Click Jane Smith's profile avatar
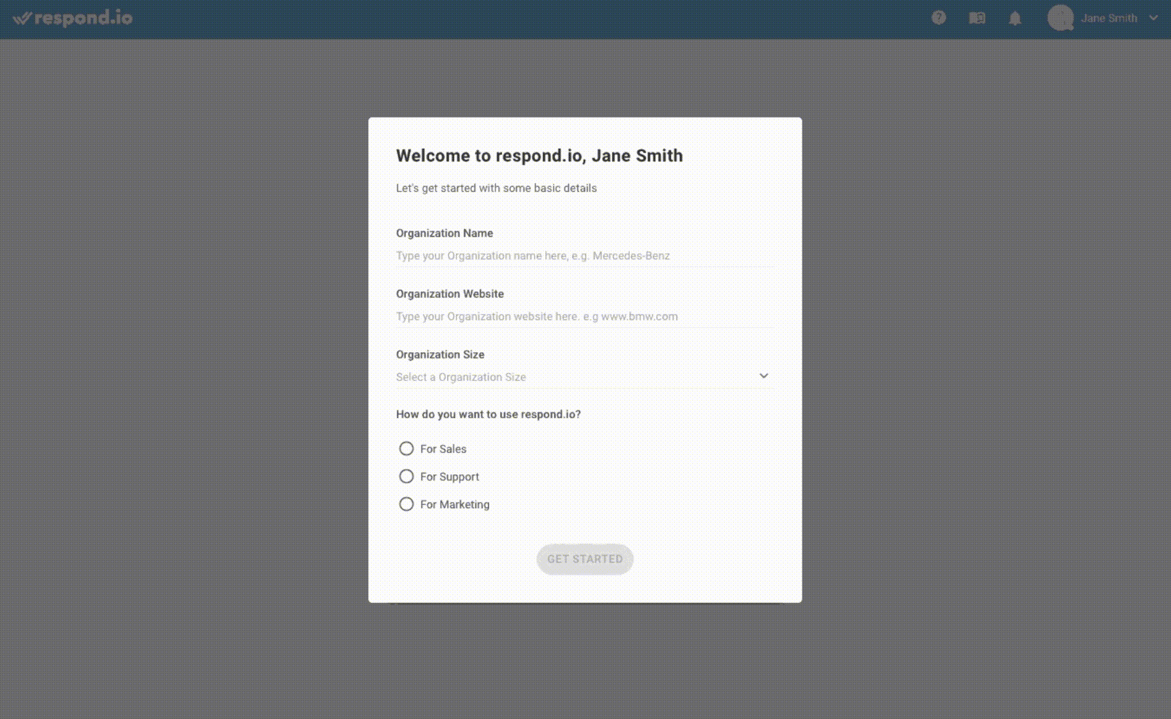 point(1060,18)
